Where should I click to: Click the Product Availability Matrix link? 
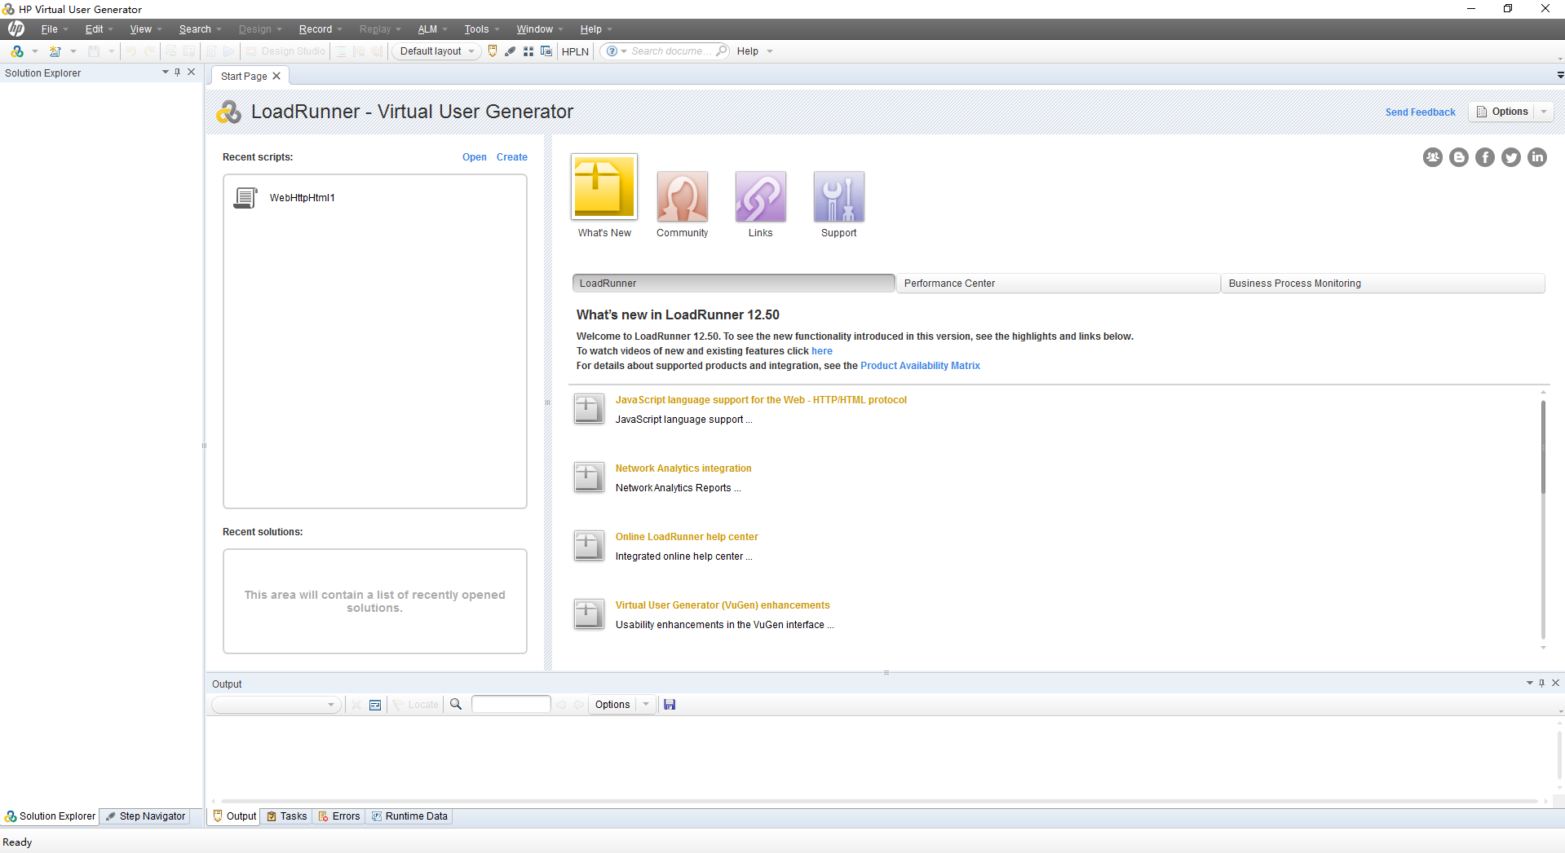[920, 366]
